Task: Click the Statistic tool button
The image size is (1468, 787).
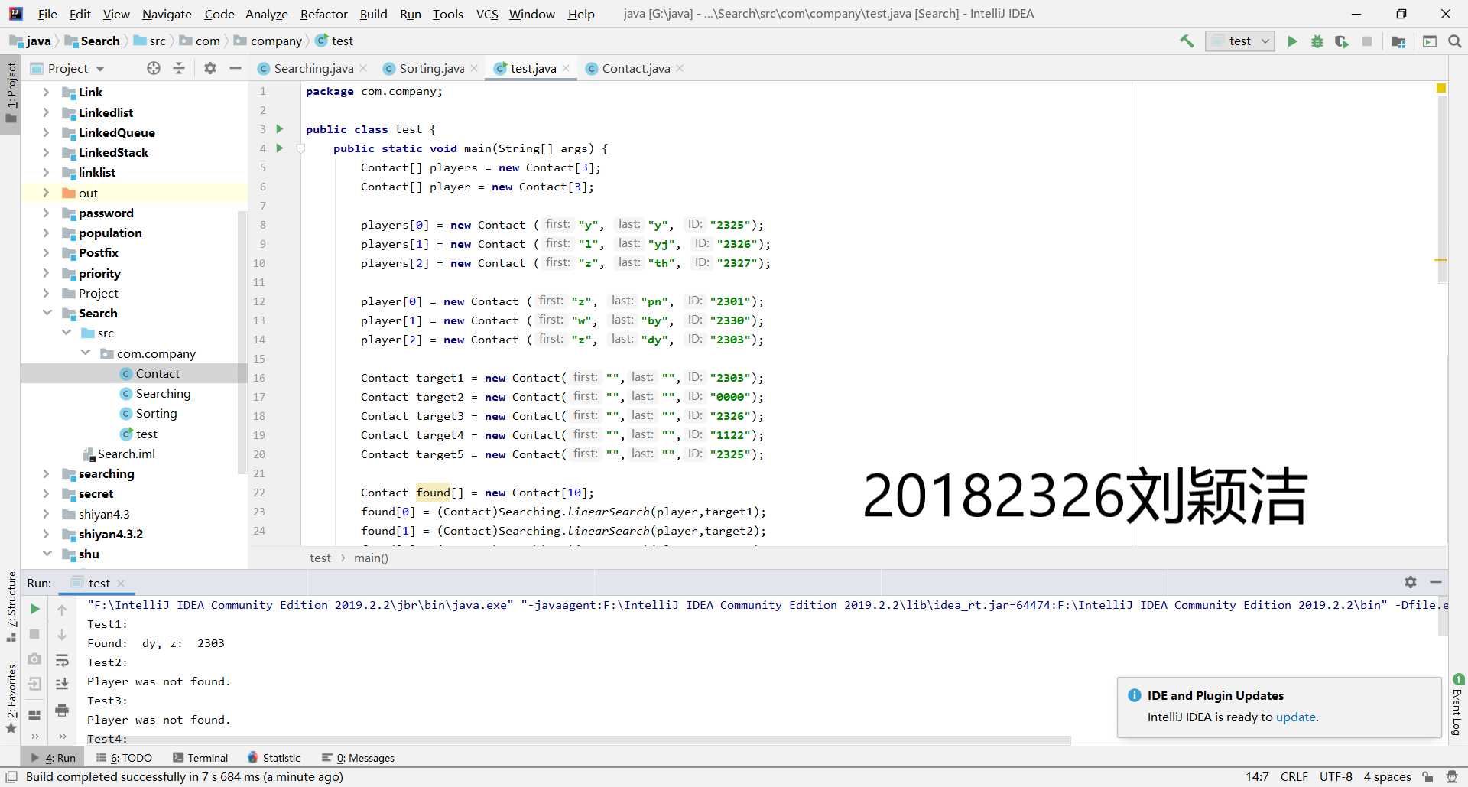Action: [x=274, y=758]
